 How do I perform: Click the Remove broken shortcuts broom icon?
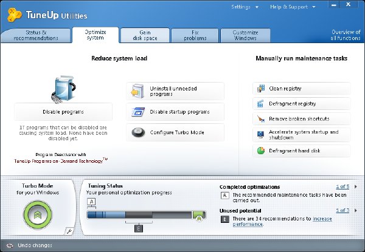tap(261, 118)
